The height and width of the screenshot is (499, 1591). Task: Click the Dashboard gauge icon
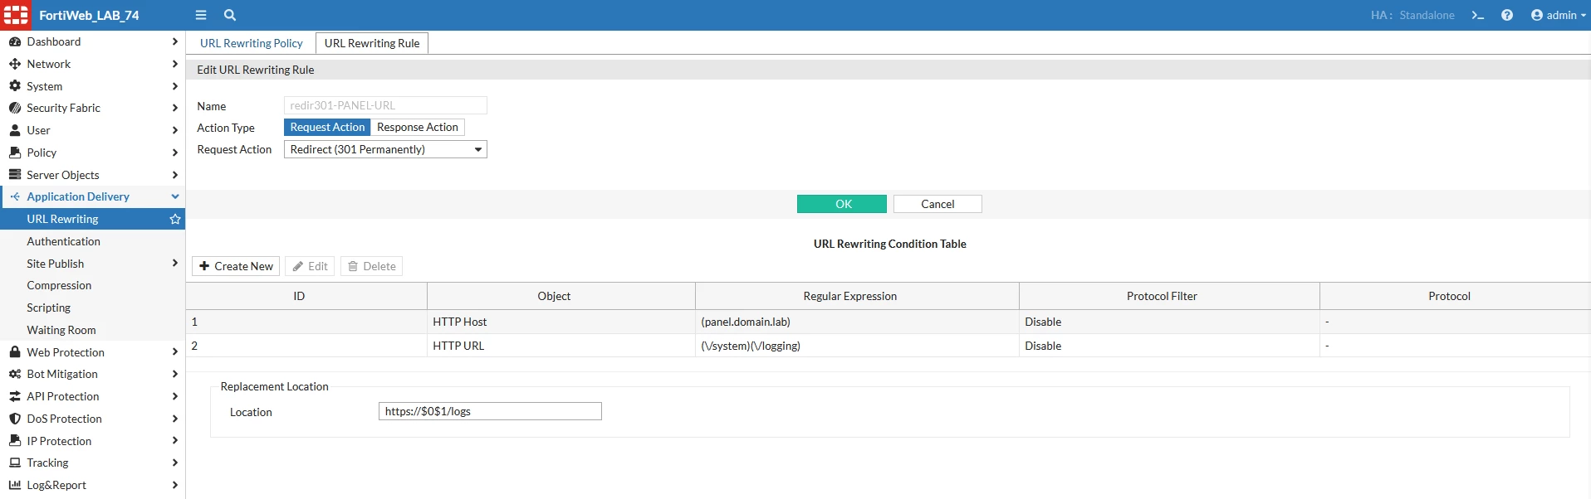coord(15,41)
